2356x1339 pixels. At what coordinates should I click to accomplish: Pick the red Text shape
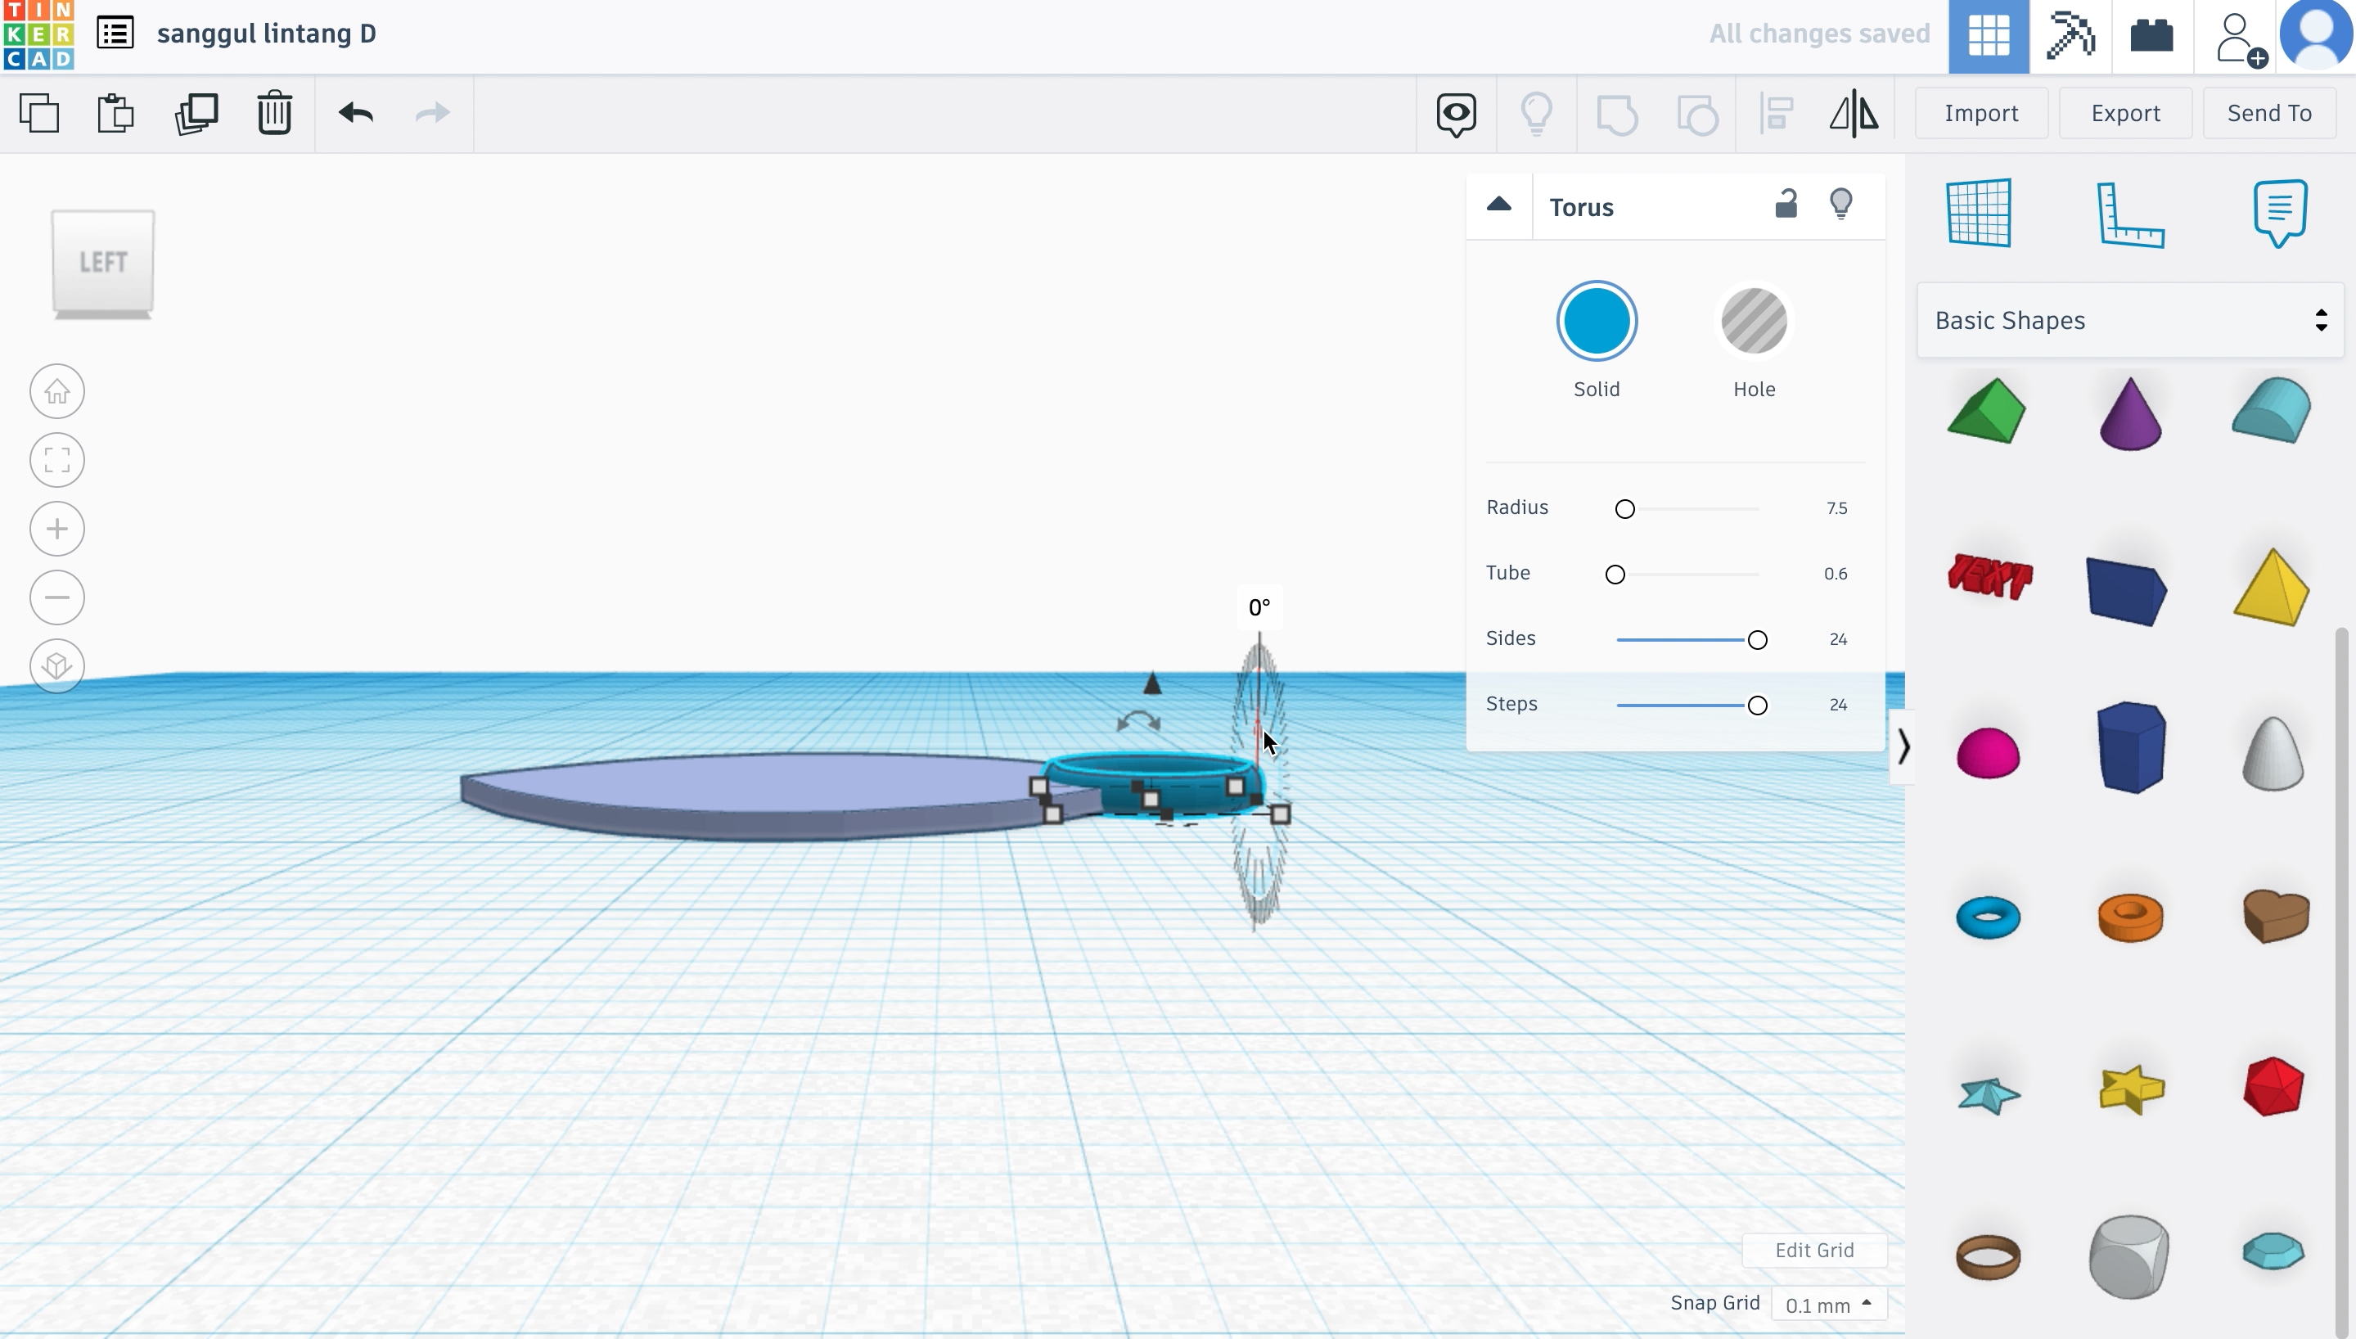(x=1989, y=577)
